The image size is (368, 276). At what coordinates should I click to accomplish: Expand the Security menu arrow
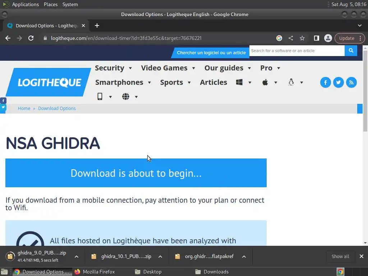tap(130, 68)
